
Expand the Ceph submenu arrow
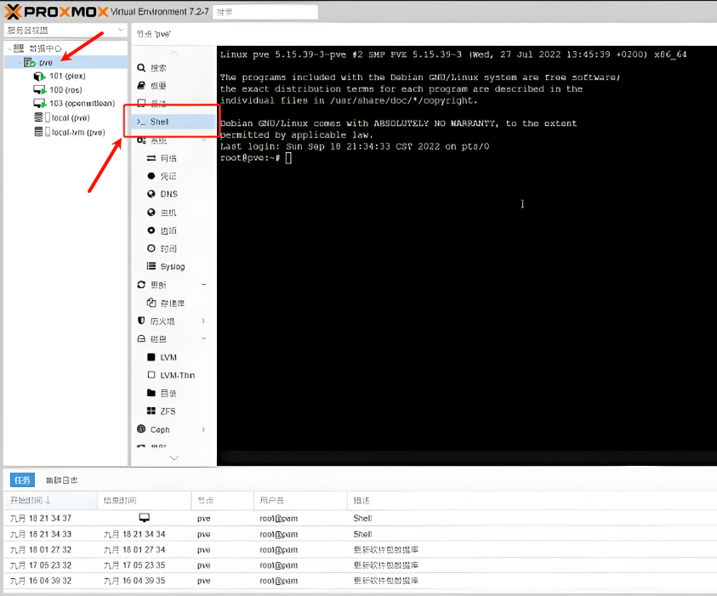tap(203, 429)
